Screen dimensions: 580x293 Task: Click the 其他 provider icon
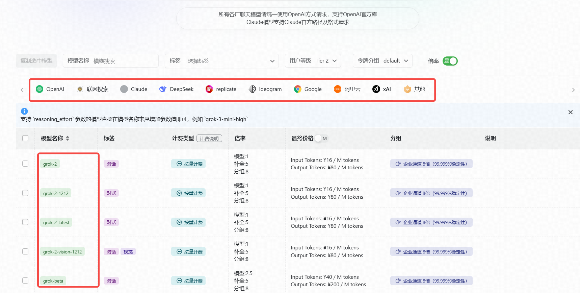(407, 89)
